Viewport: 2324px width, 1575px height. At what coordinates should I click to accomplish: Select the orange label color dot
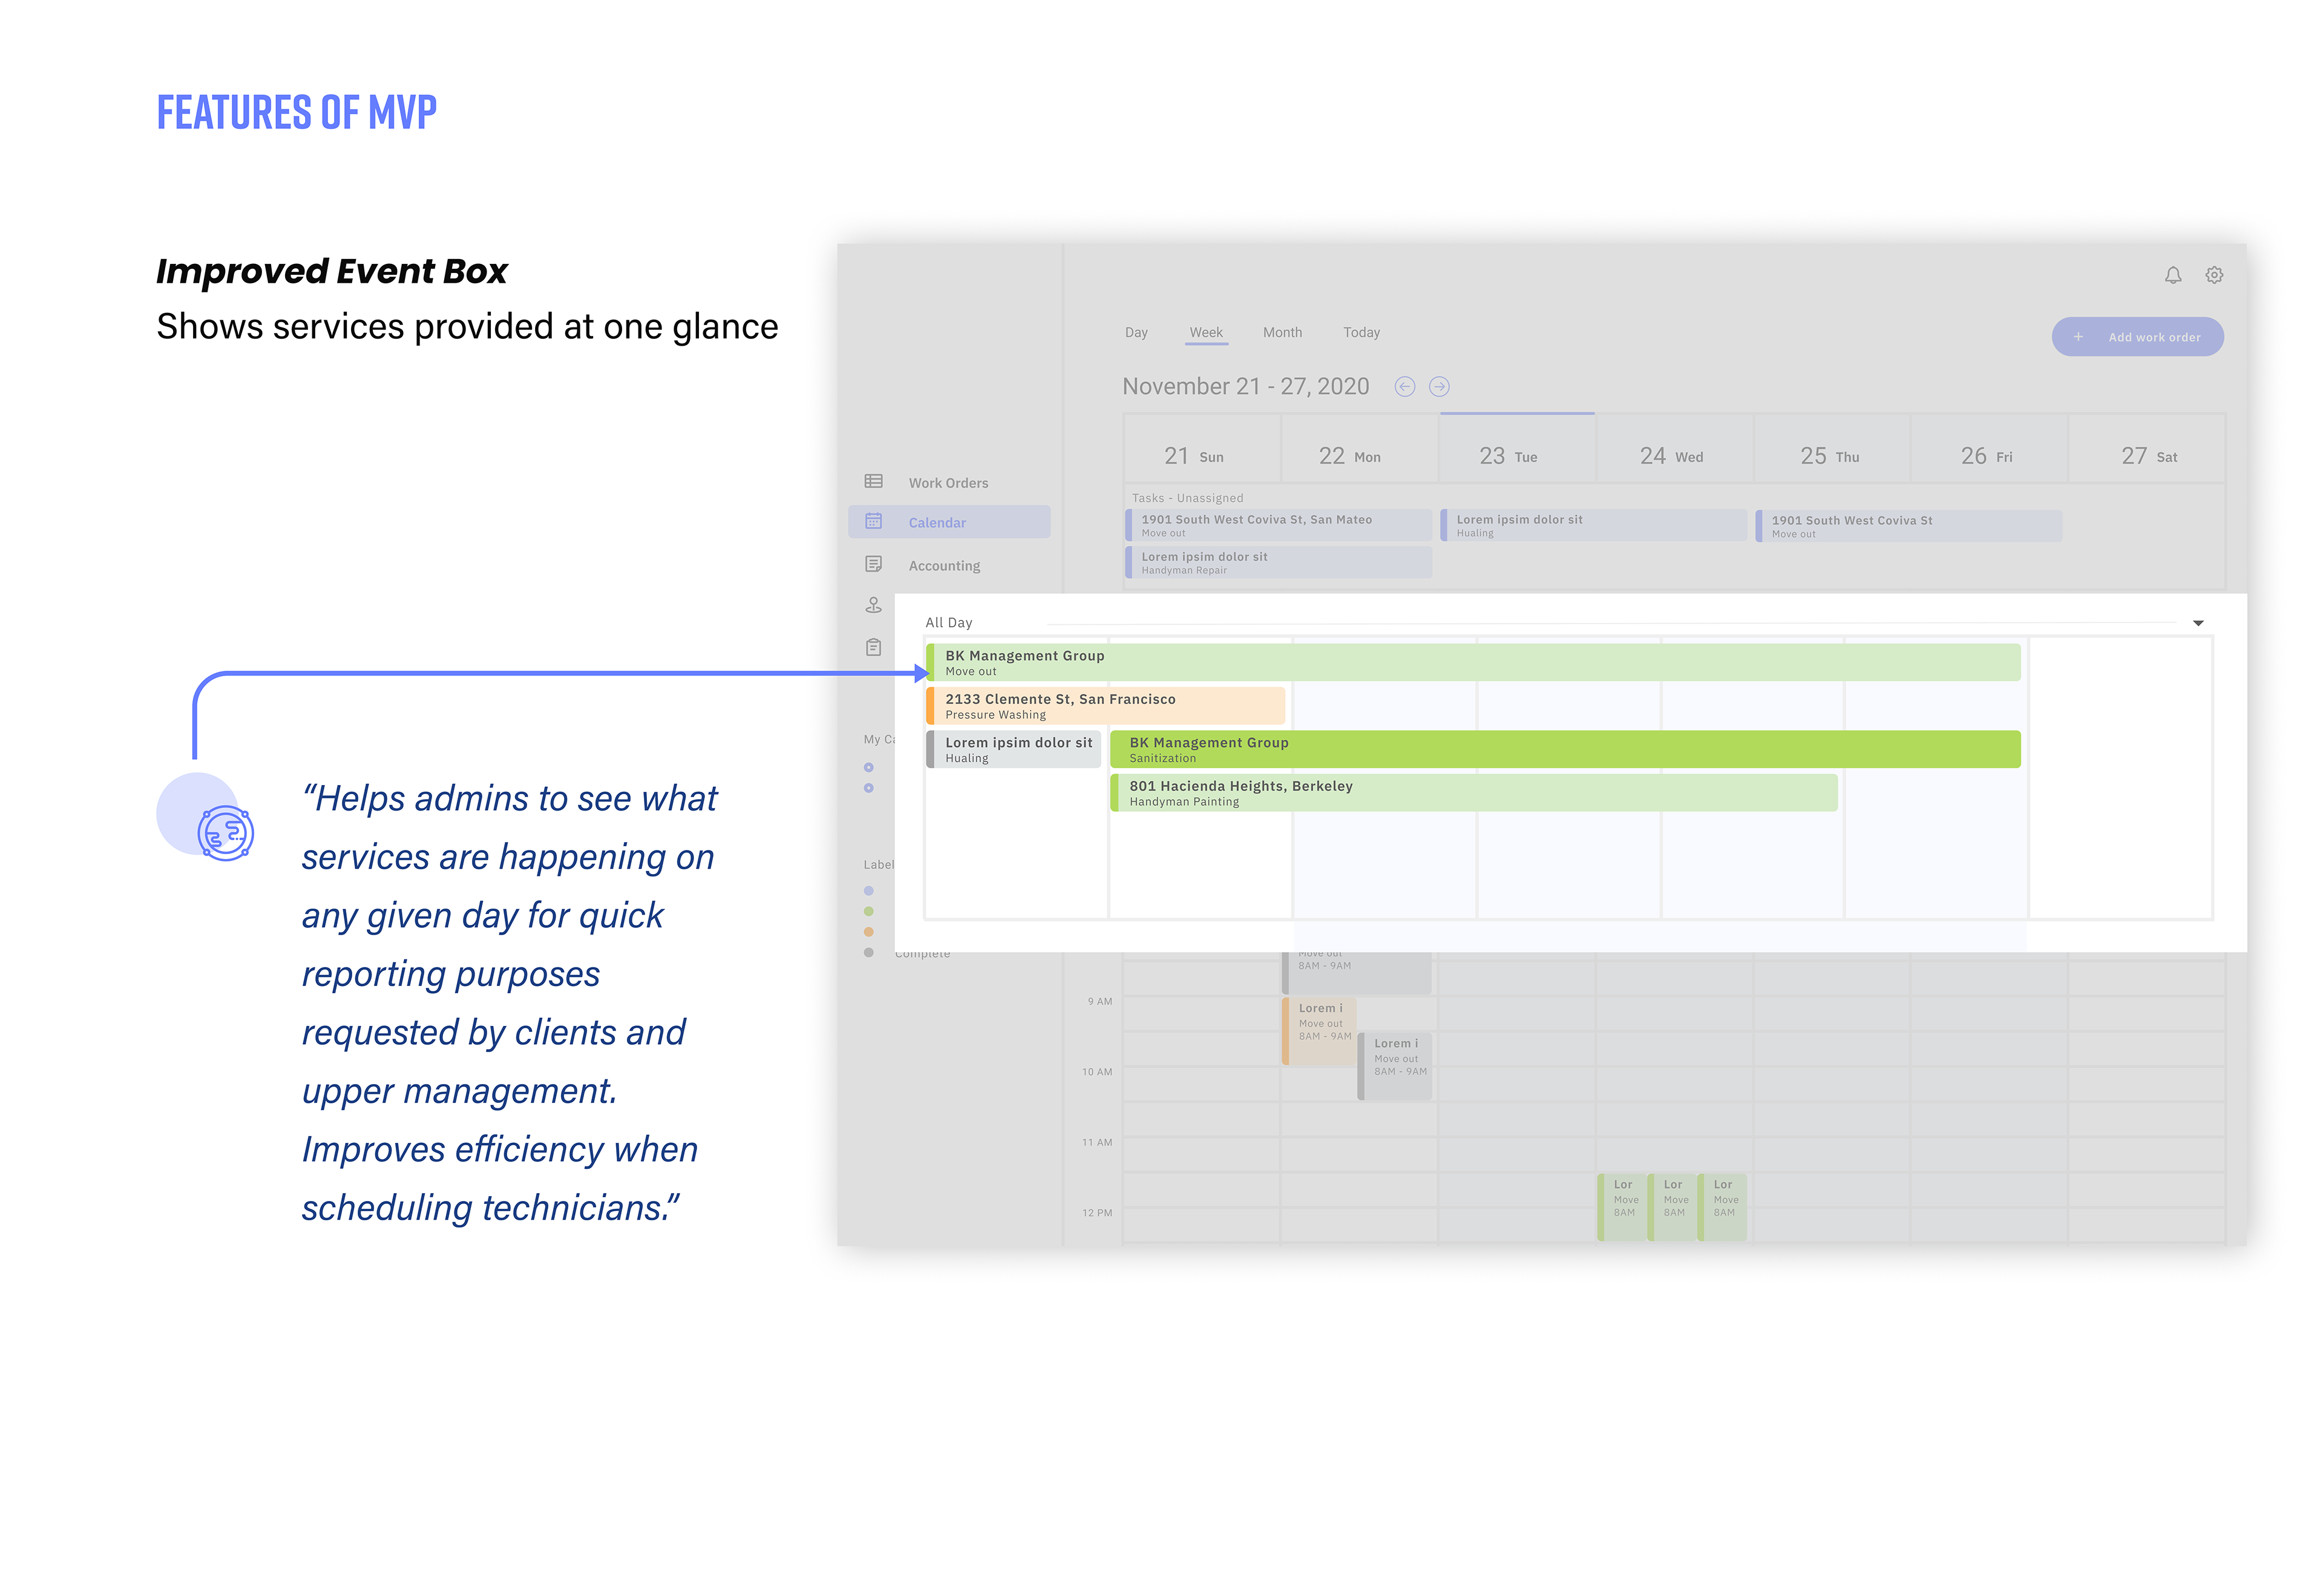pos(868,932)
